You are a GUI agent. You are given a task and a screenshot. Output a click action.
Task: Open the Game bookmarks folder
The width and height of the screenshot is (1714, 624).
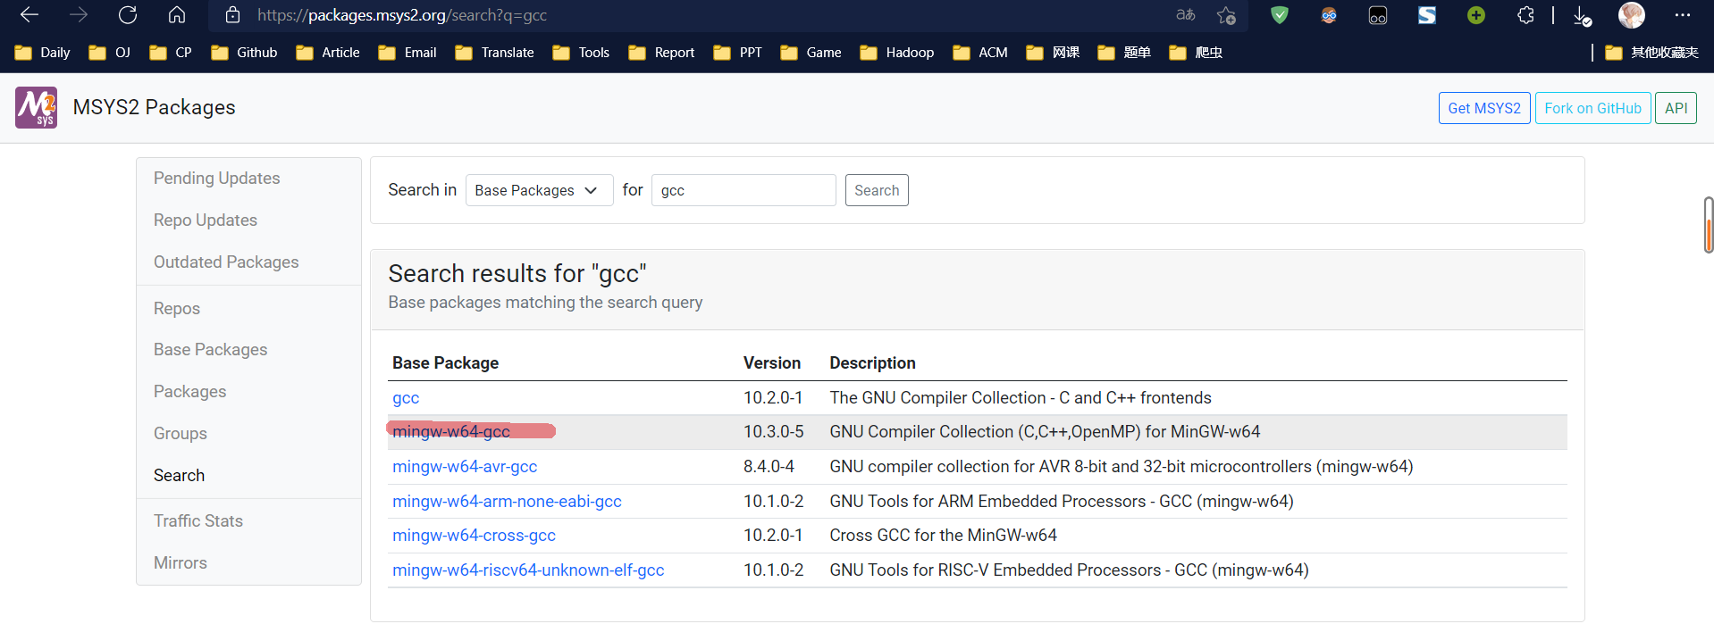(811, 53)
